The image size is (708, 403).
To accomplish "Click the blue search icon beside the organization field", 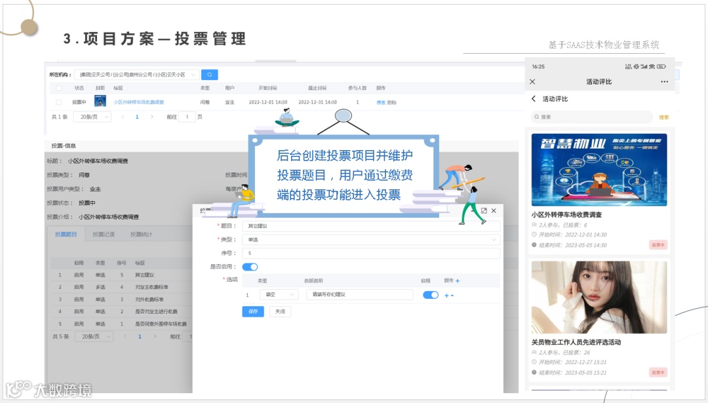I will [x=210, y=75].
